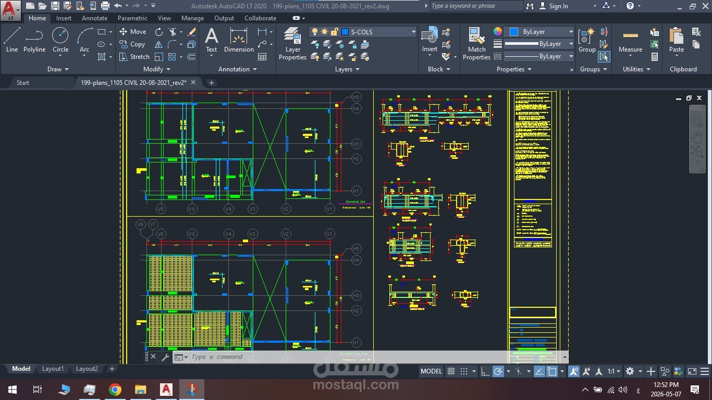Toggle ortho mode in status bar

tap(485, 371)
